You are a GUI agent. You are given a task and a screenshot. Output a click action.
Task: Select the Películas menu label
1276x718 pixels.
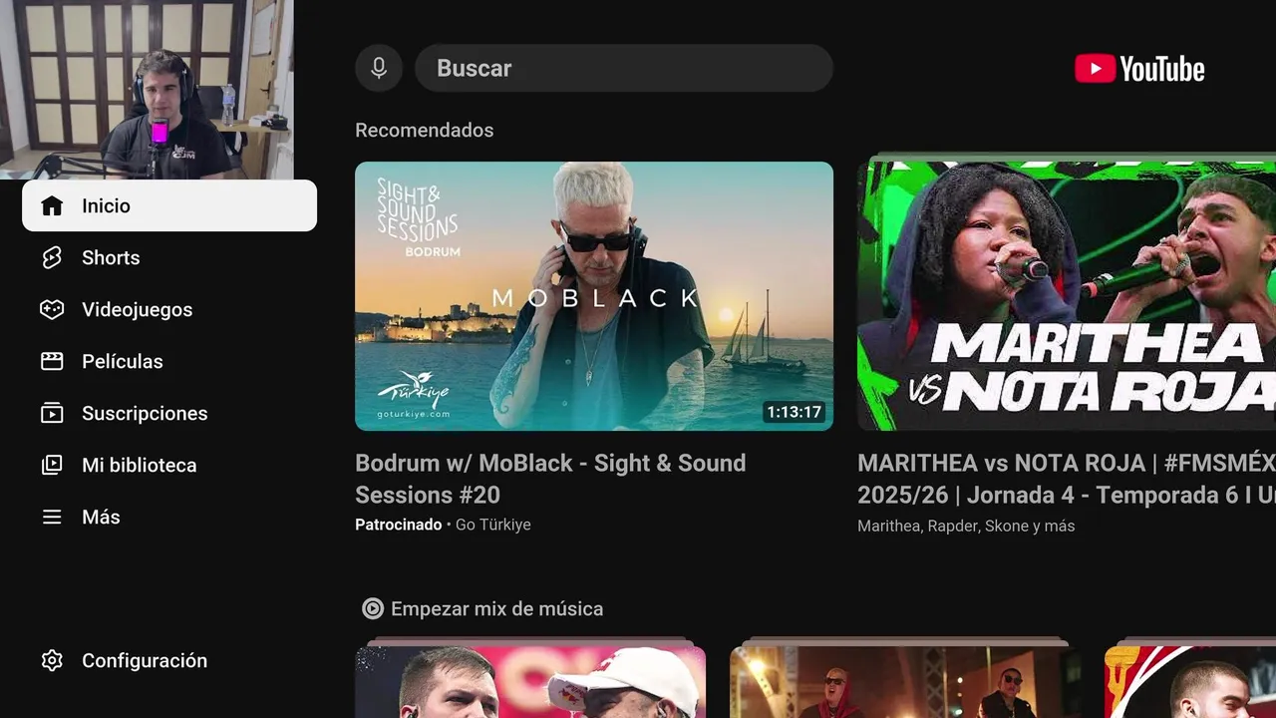(123, 361)
